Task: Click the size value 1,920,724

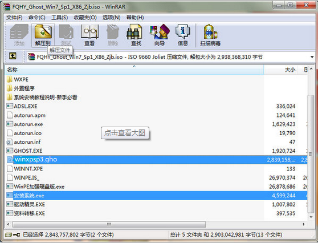Action: pyautogui.click(x=284, y=151)
